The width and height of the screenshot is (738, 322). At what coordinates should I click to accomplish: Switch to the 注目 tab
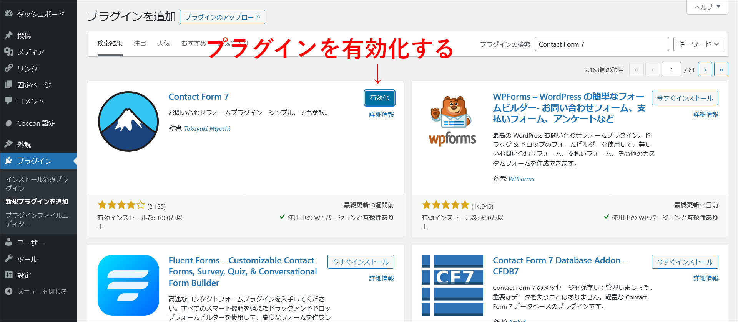click(x=140, y=44)
